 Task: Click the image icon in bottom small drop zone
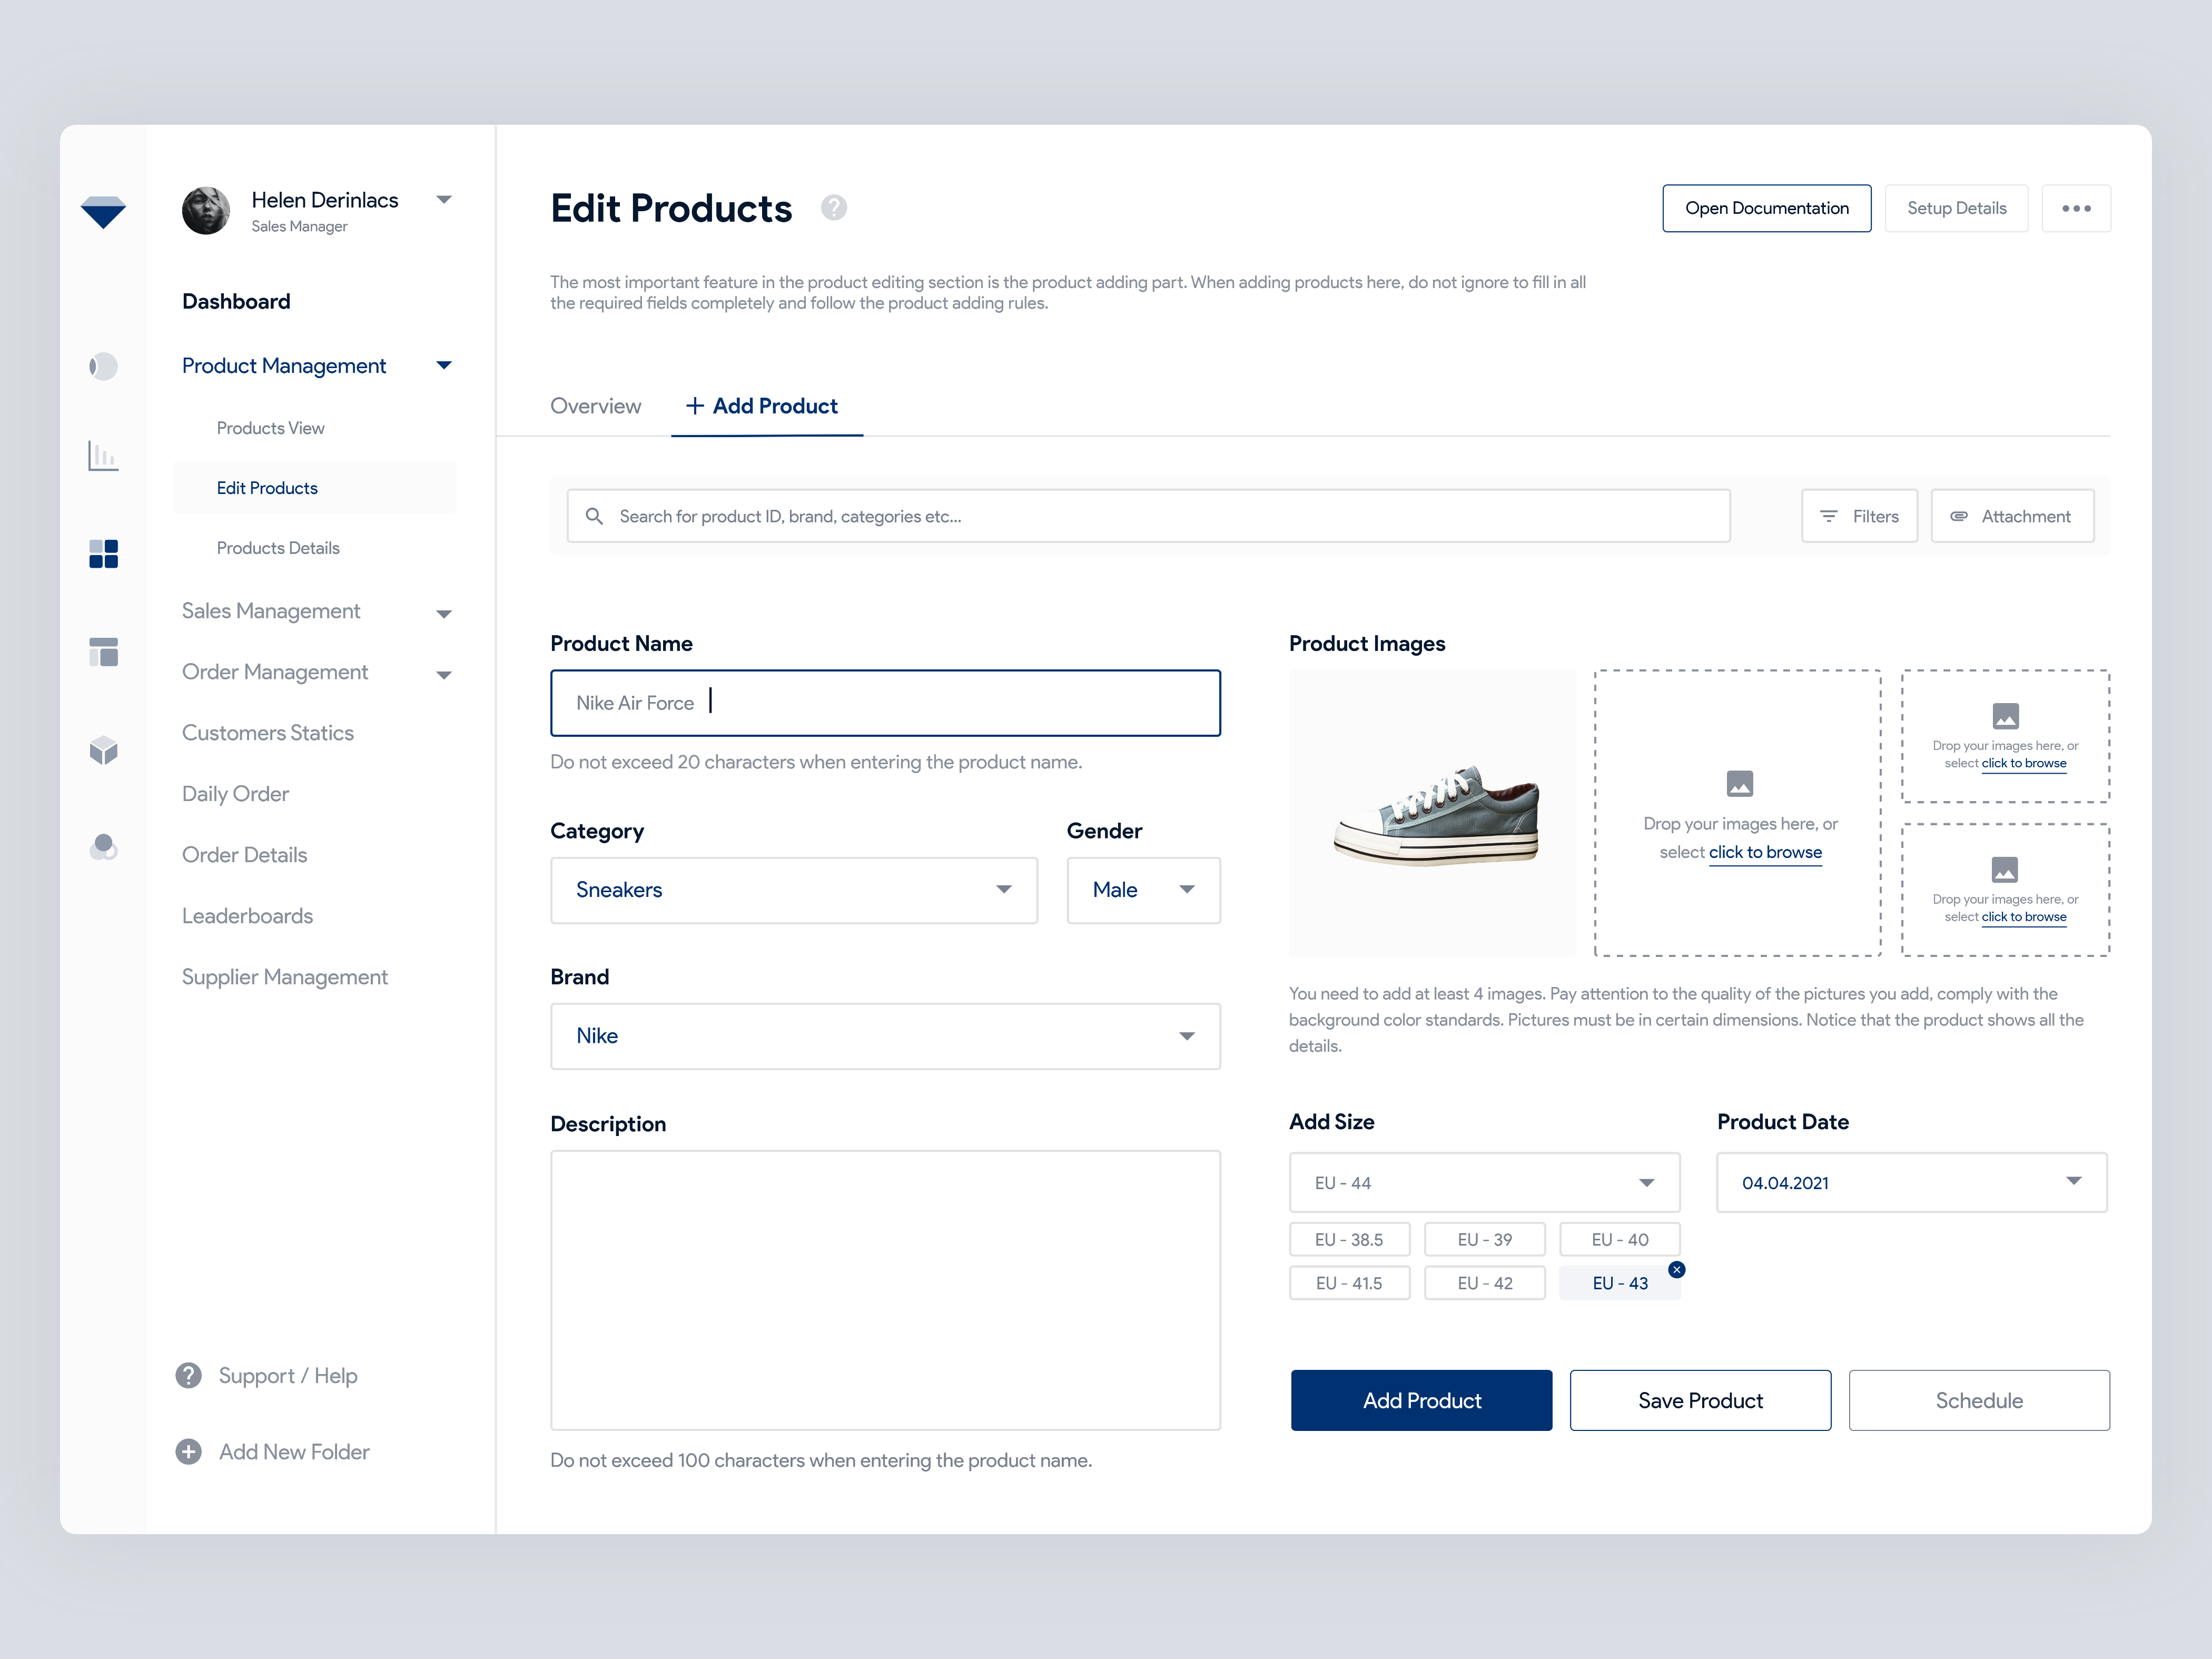pyautogui.click(x=2005, y=870)
